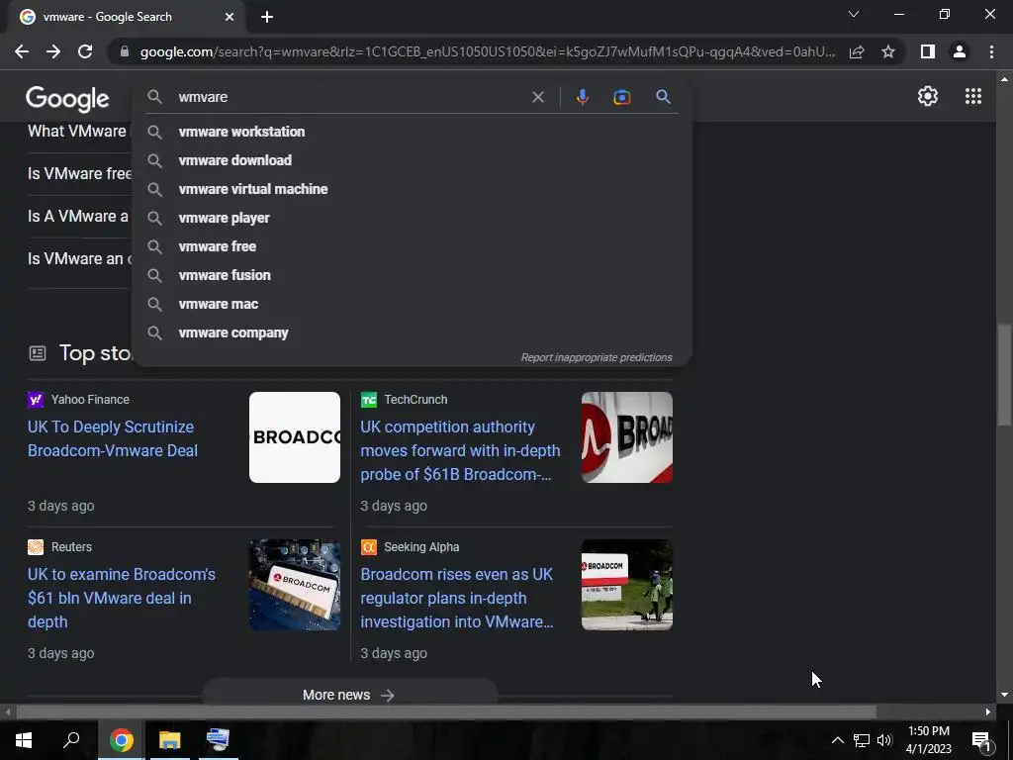Open Seeking Alpha Broadcom rises article
This screenshot has height=760, width=1013.
457,598
